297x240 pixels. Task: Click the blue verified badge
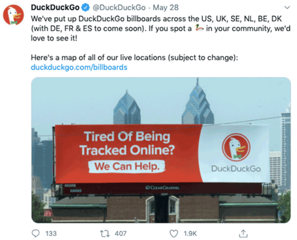tap(86, 8)
